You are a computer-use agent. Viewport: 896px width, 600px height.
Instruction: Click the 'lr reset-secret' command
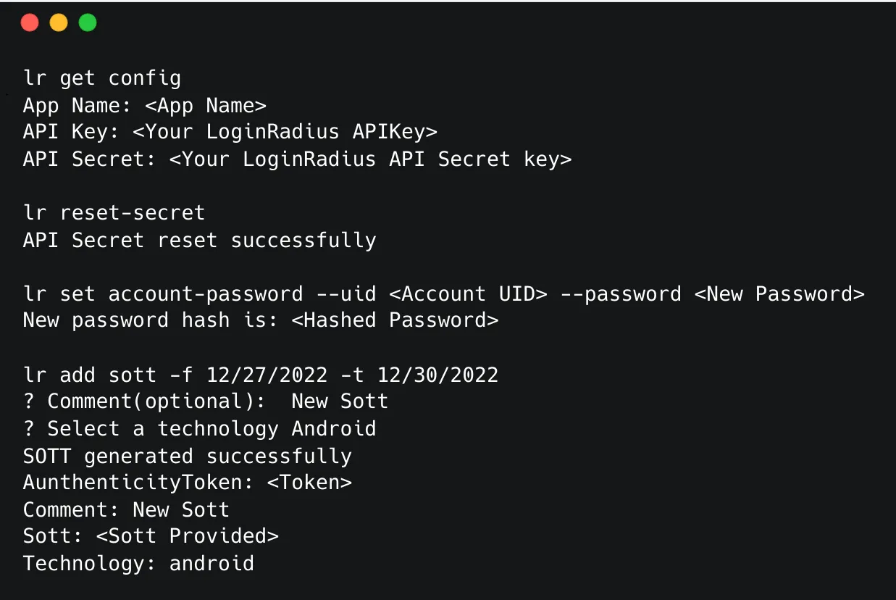114,213
